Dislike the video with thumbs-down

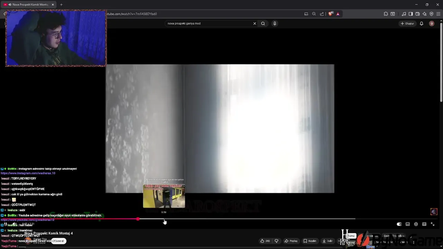[277, 241]
